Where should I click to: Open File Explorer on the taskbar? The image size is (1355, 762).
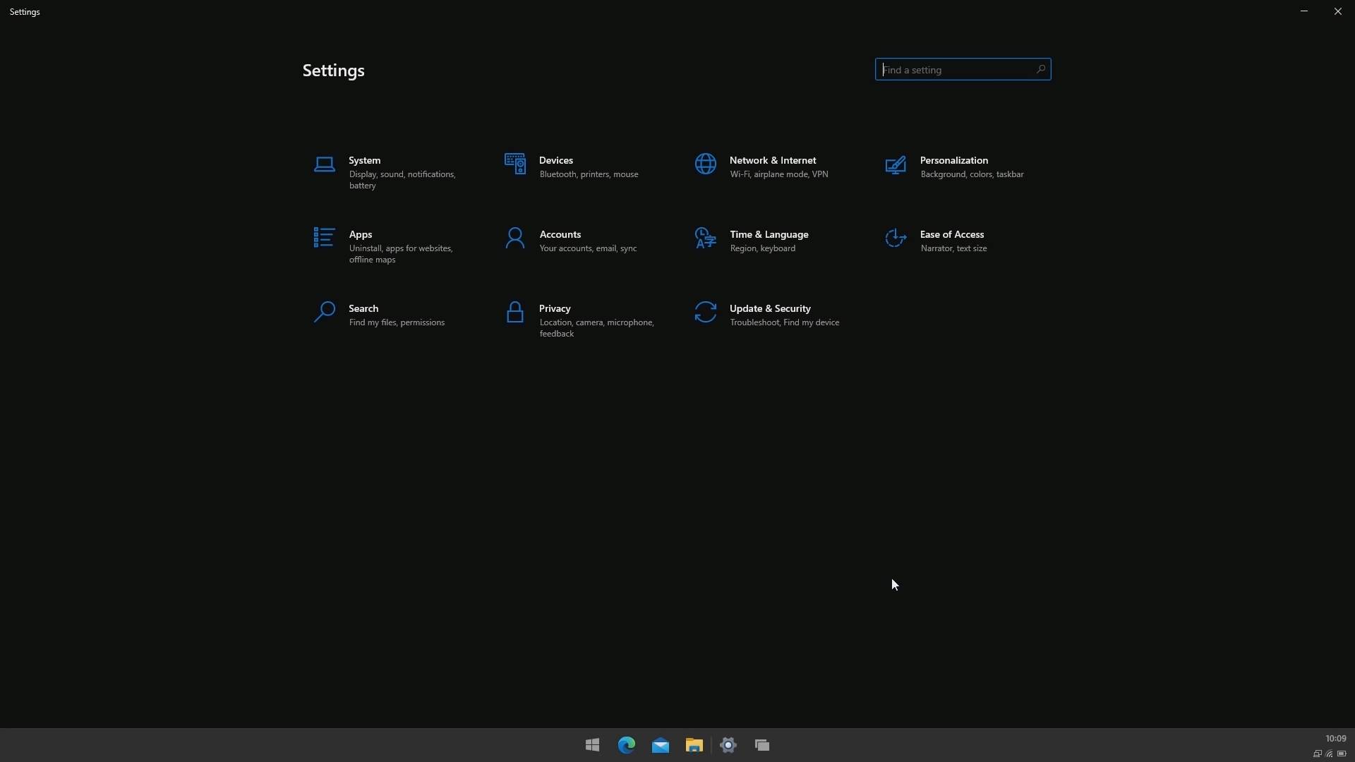click(x=694, y=745)
